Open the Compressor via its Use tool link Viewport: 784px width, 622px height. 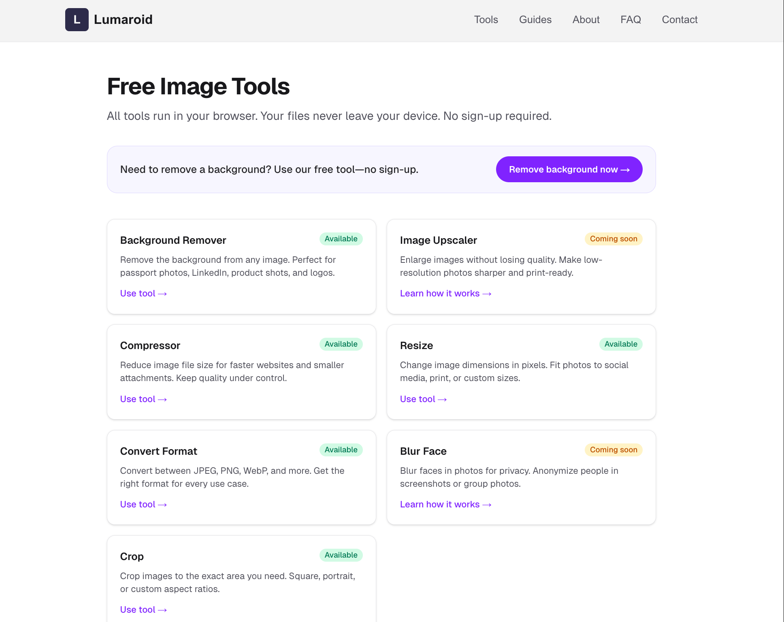coord(138,399)
